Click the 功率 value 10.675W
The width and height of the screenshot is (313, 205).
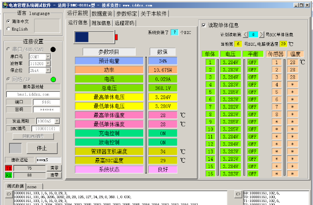(163, 70)
